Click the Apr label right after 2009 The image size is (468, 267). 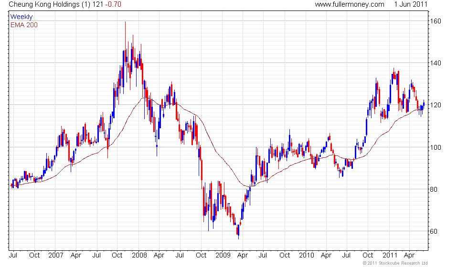(243, 256)
